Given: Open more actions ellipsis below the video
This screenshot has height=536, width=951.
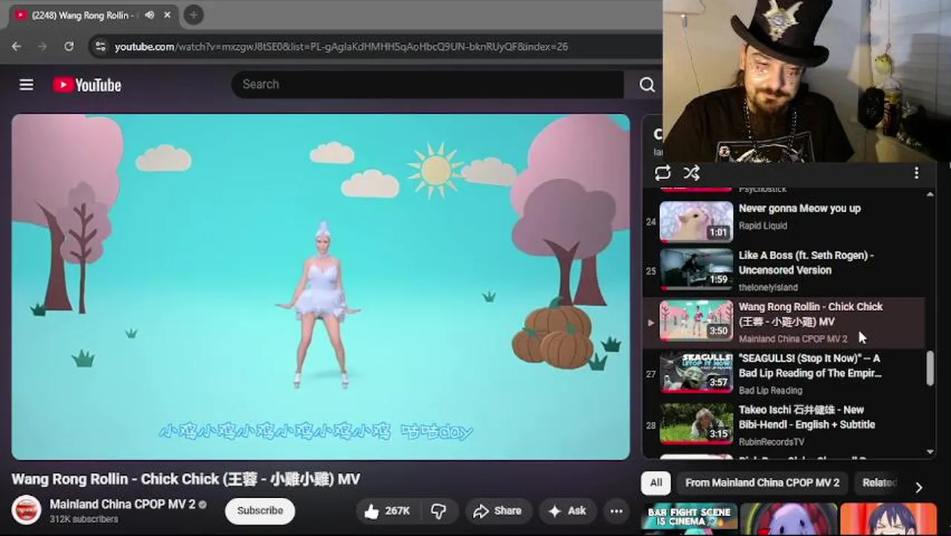Looking at the screenshot, I should (x=616, y=511).
